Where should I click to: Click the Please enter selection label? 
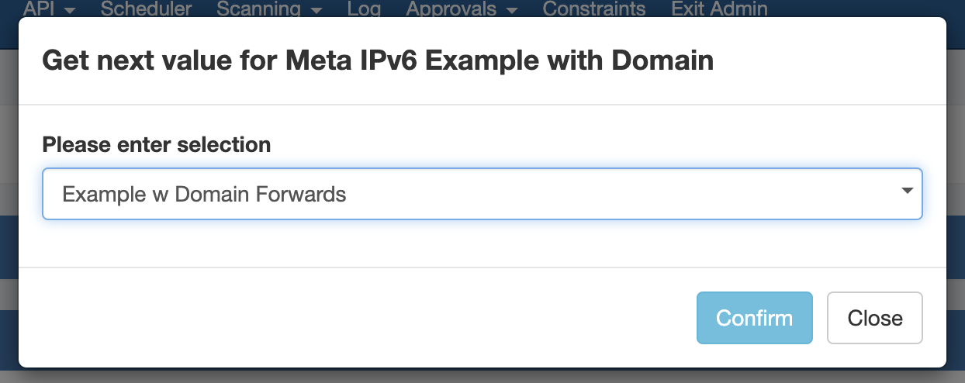click(156, 144)
